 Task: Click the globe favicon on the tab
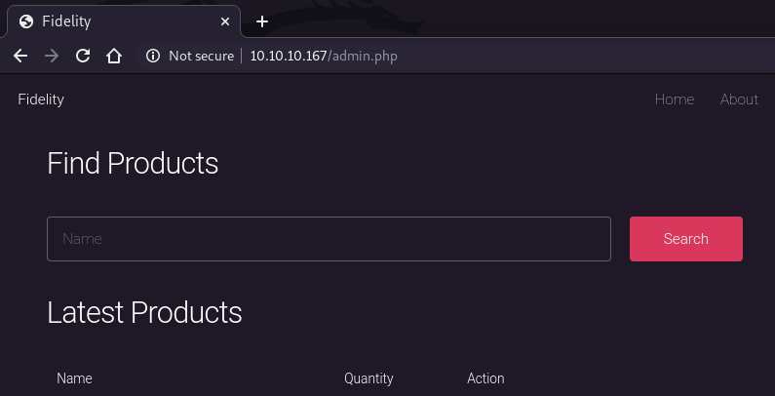[x=26, y=21]
